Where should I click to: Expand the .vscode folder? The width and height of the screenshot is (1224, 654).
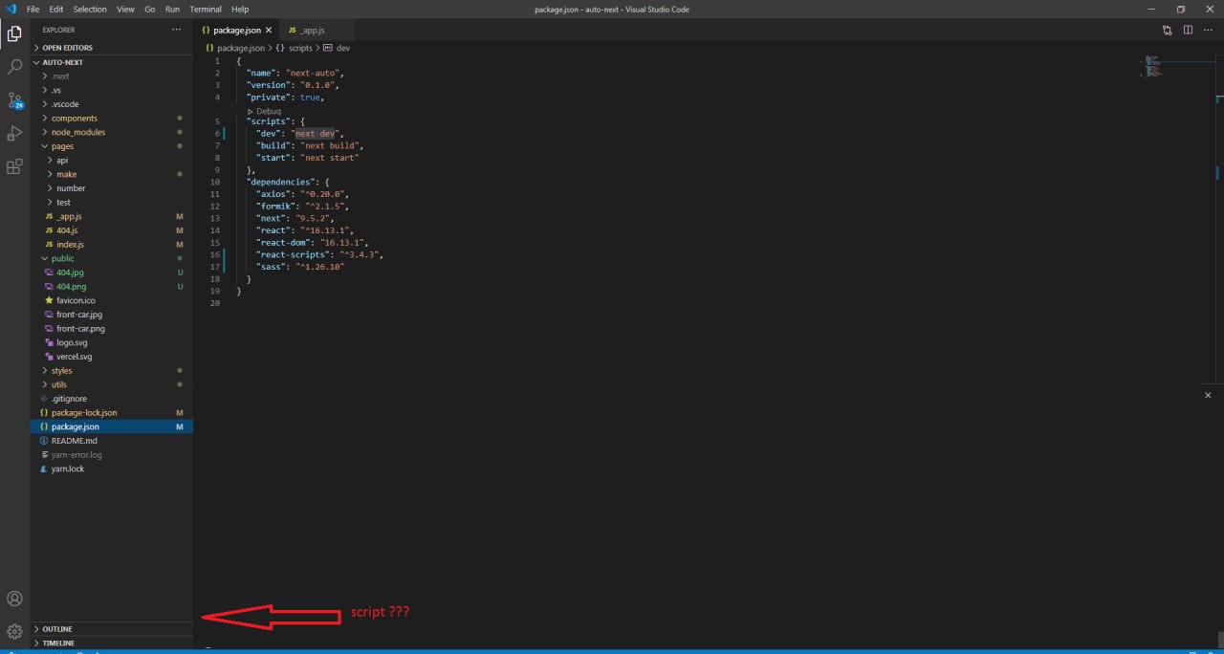pyautogui.click(x=112, y=104)
